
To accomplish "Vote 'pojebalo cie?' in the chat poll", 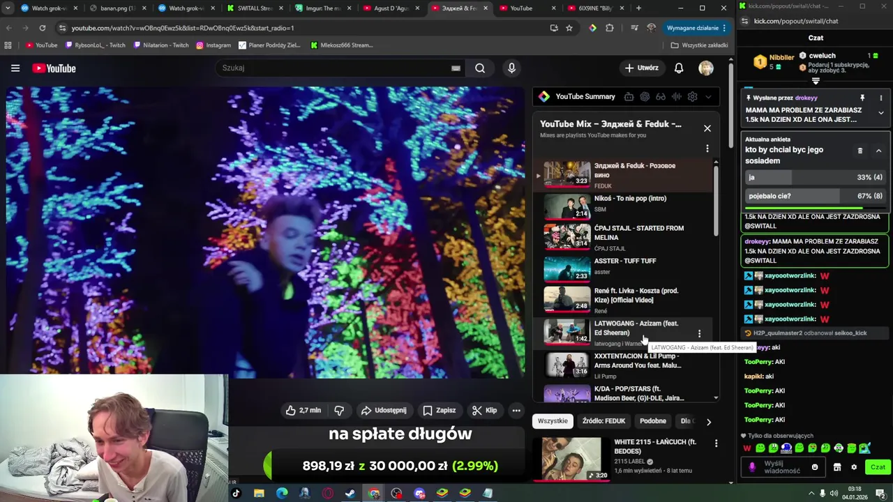I will pos(814,196).
